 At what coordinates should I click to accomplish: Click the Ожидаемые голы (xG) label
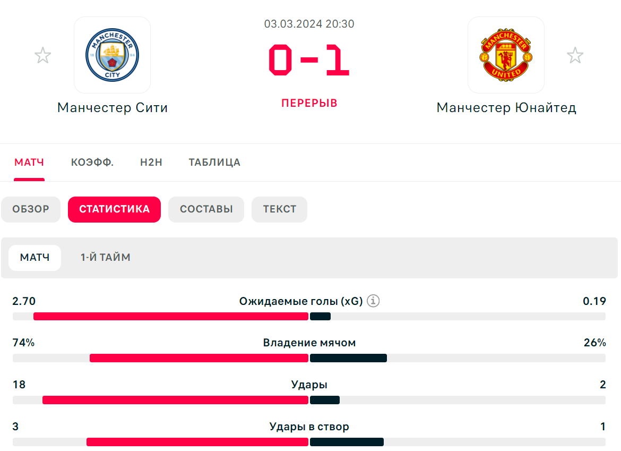(301, 301)
